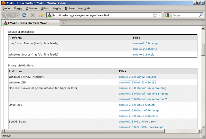Open the Soubor menu

6,8
